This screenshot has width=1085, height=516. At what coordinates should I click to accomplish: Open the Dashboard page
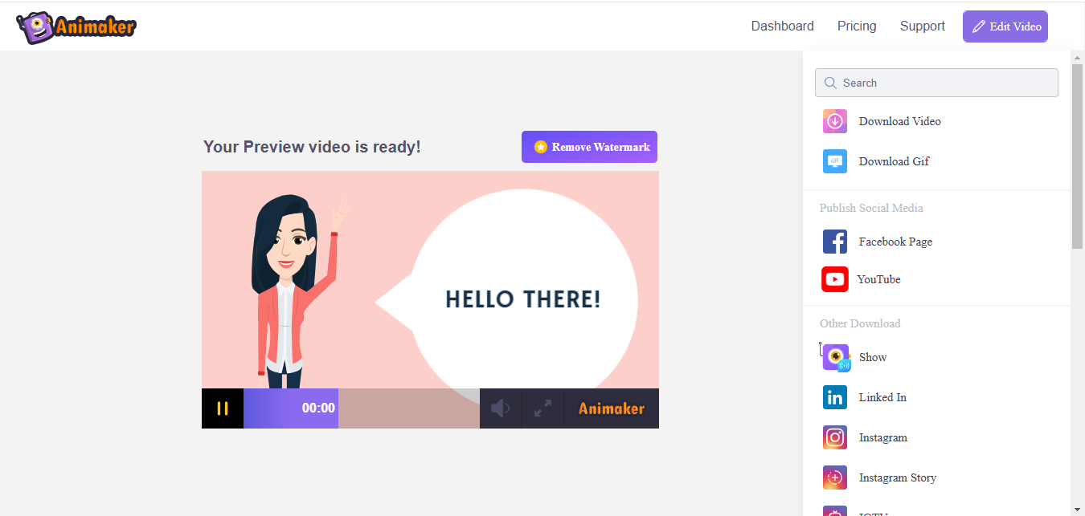point(782,26)
